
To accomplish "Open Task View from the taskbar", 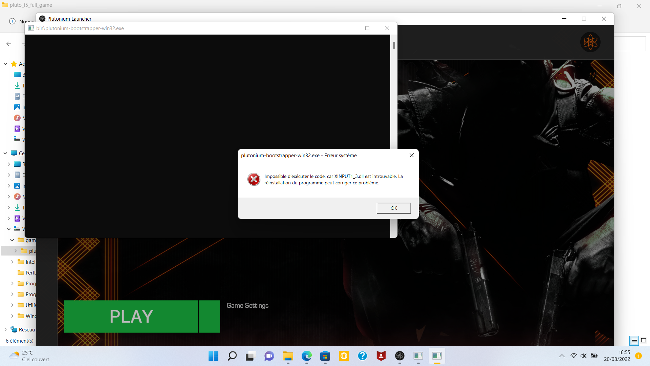I will (250, 356).
